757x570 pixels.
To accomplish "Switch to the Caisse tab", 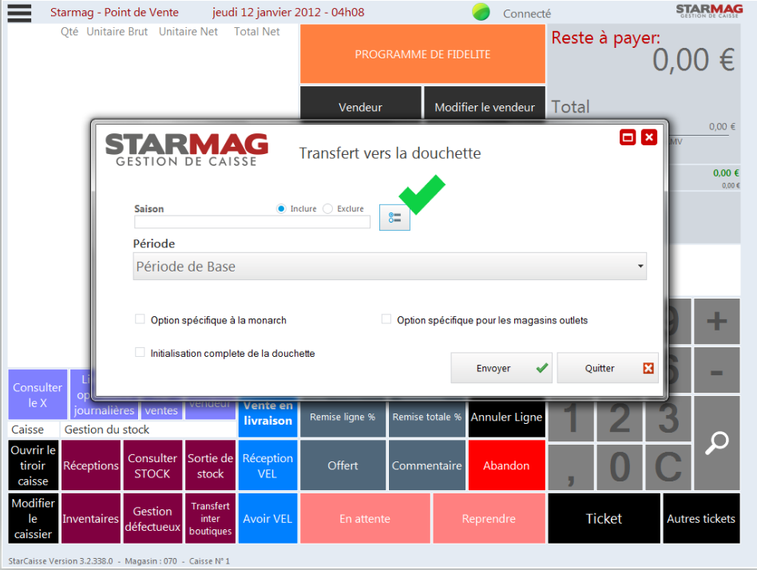I will point(34,429).
